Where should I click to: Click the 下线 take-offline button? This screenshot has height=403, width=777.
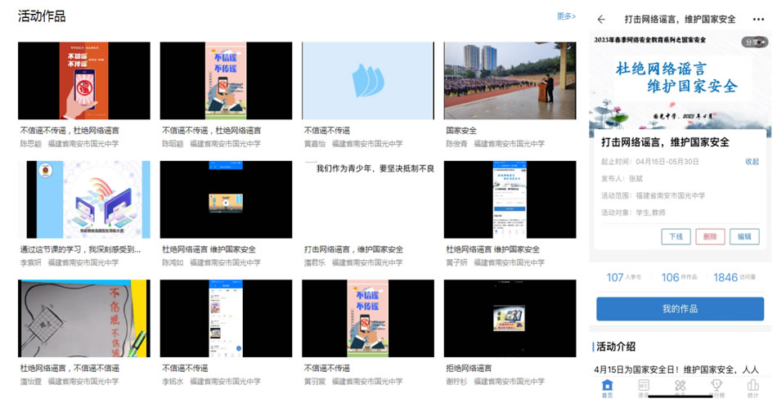[x=676, y=237]
